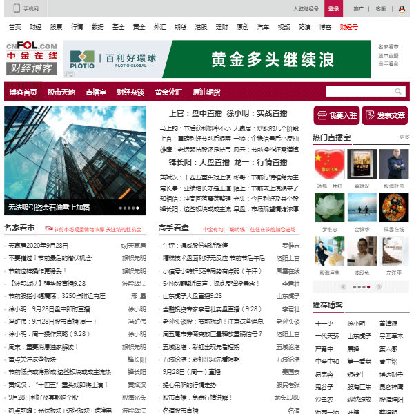Open 黄斌汉 live room thumbnail
The height and width of the screenshot is (414, 414).
362,164
